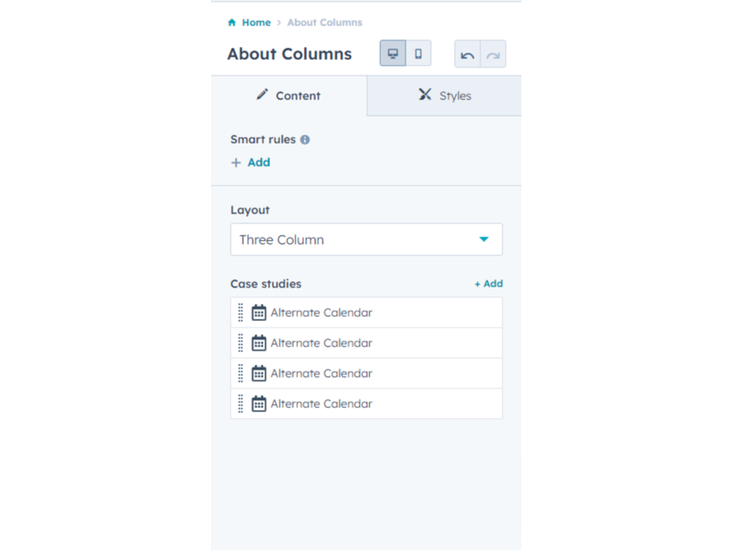Click the undo arrow icon
Viewport: 734px width, 551px height.
[467, 54]
